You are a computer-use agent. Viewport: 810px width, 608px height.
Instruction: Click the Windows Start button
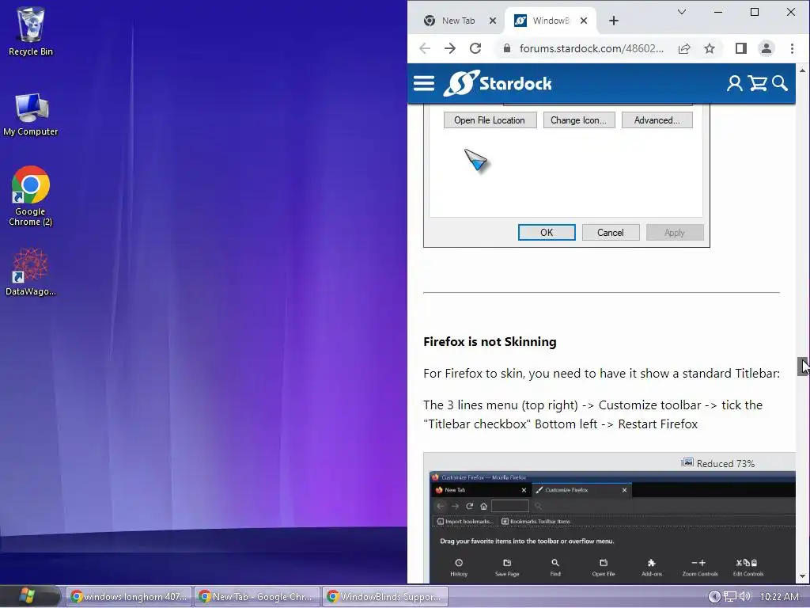click(x=28, y=596)
